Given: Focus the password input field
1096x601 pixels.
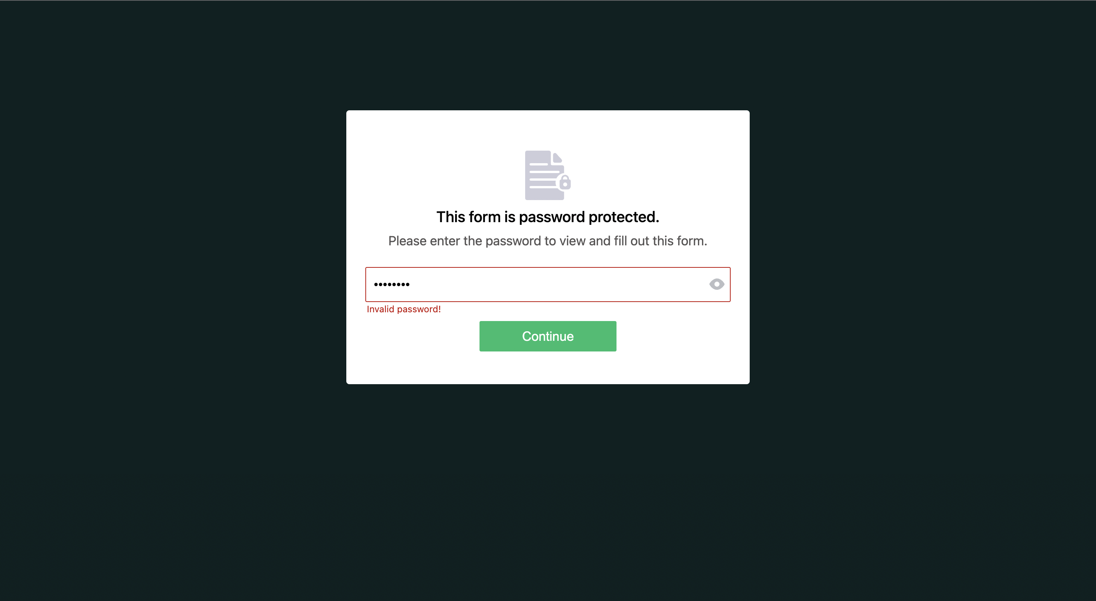Looking at the screenshot, I should (548, 285).
